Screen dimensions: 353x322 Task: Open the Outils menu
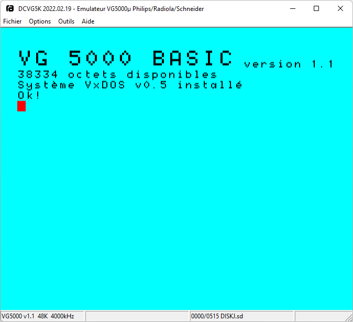tap(66, 21)
